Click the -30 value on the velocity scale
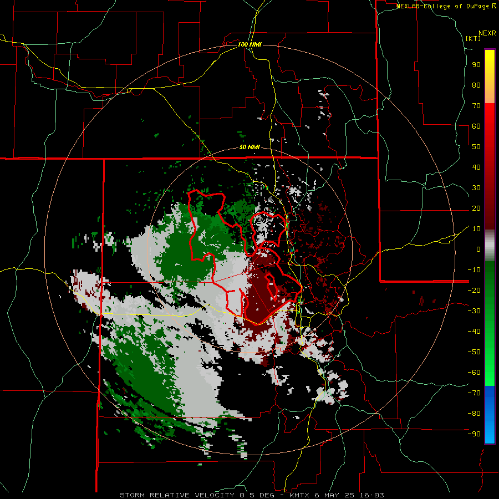This screenshot has width=499, height=499. pos(474,311)
